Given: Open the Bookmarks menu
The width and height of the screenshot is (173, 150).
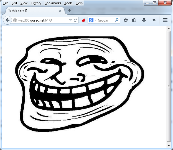Looking at the screenshot, I should (53, 3).
